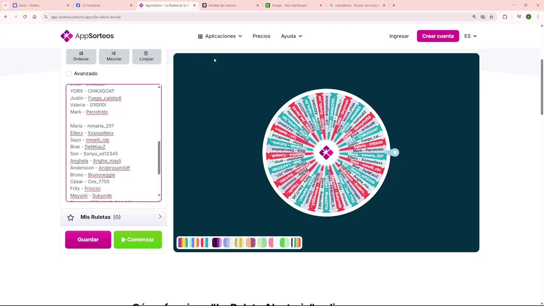This screenshot has height=306, width=544.
Task: Select the pink and white palette swatch
Action: (x=273, y=243)
